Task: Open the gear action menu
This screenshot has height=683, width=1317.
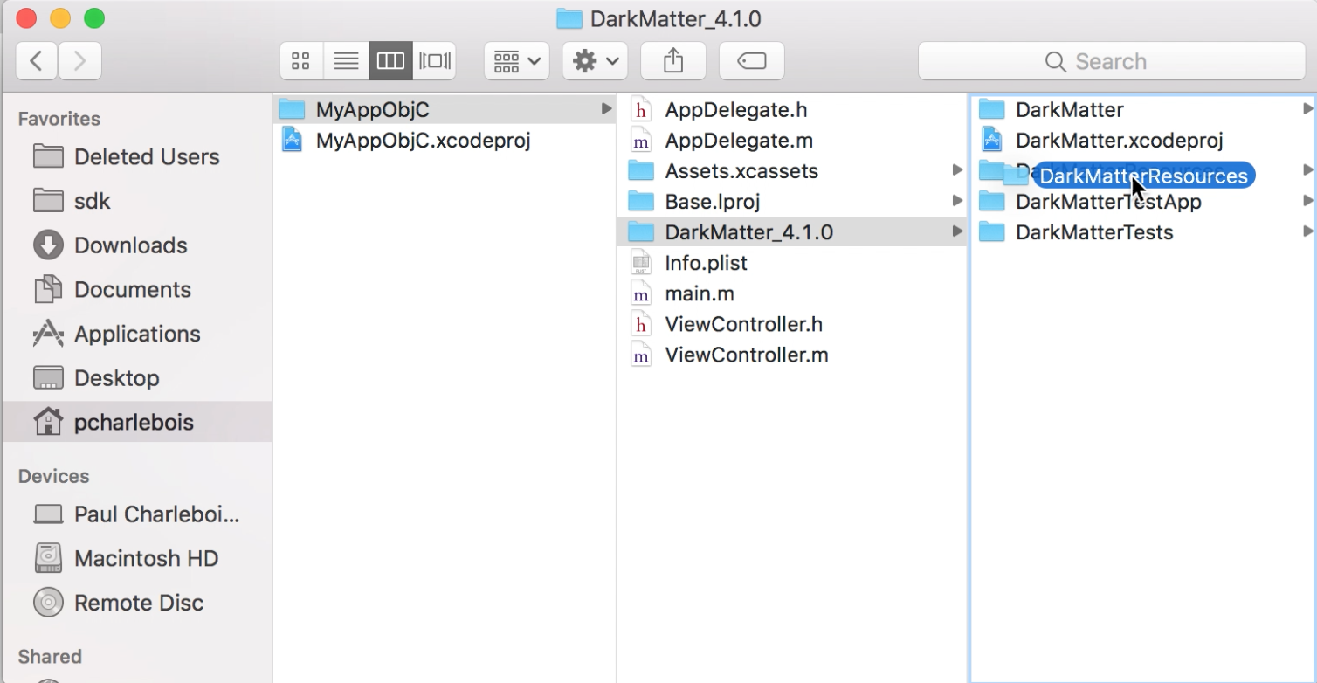Action: pos(595,60)
